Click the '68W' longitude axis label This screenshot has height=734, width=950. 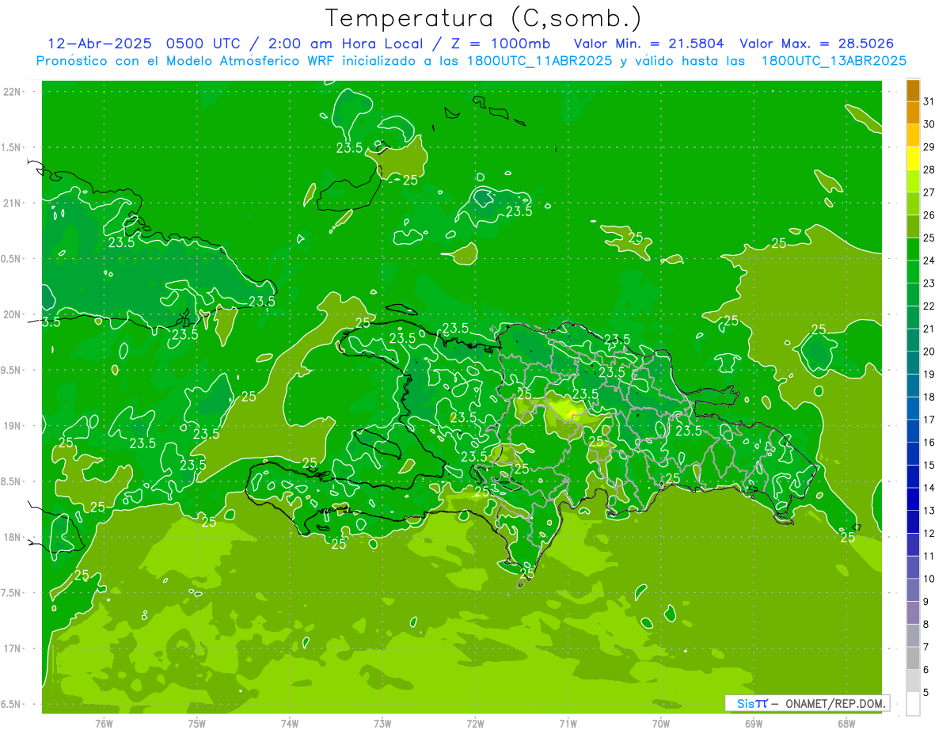846,723
